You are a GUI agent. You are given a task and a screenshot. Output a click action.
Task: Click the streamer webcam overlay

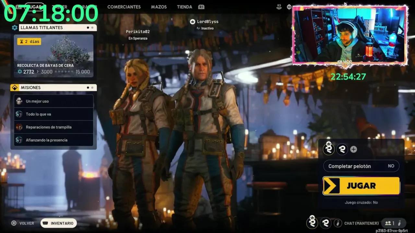(350, 35)
